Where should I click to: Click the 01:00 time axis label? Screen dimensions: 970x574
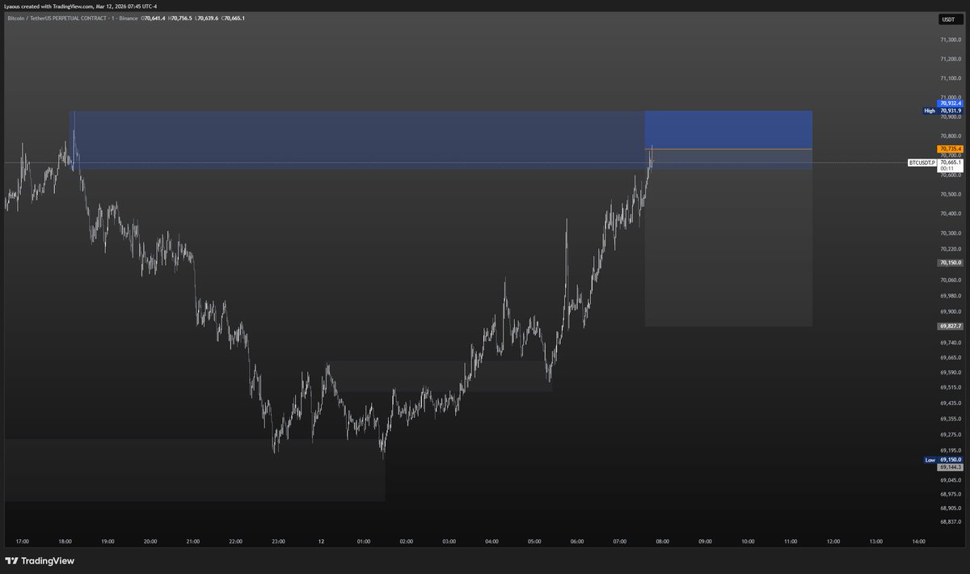[364, 542]
